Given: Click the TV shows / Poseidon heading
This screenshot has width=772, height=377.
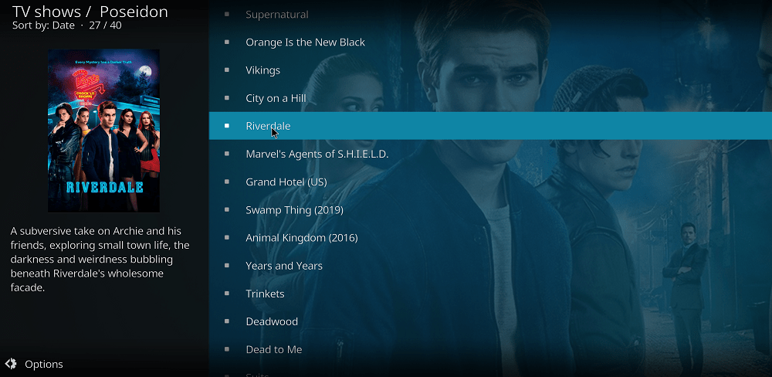Looking at the screenshot, I should [90, 12].
